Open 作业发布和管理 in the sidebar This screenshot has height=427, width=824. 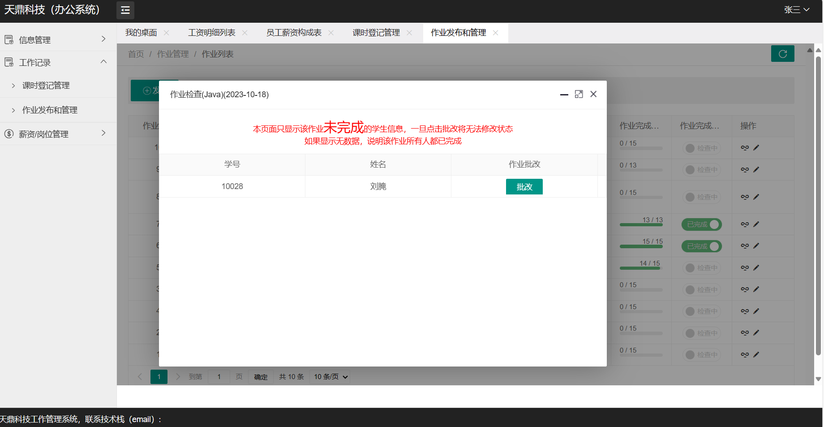(50, 110)
